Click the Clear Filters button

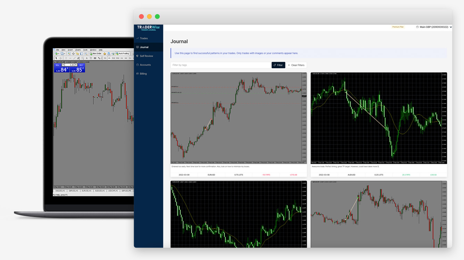[296, 65]
